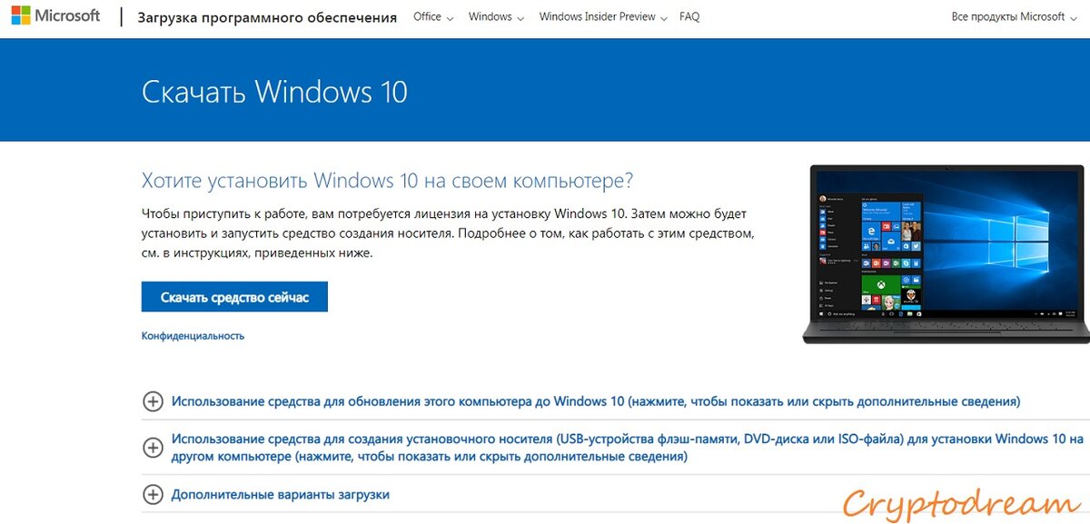Click Использование средства для создания установочного носителя text

click(628, 448)
